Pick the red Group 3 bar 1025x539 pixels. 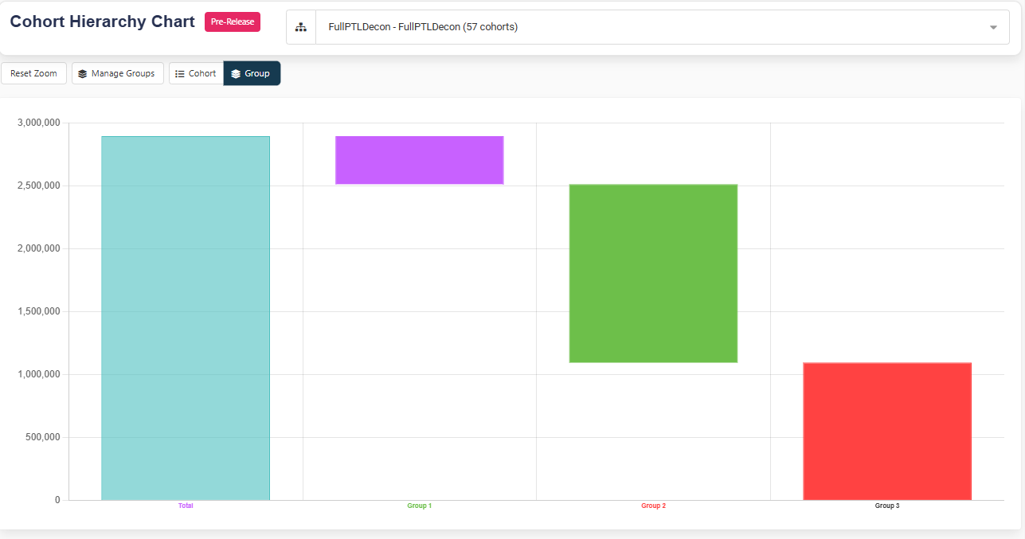tap(887, 431)
